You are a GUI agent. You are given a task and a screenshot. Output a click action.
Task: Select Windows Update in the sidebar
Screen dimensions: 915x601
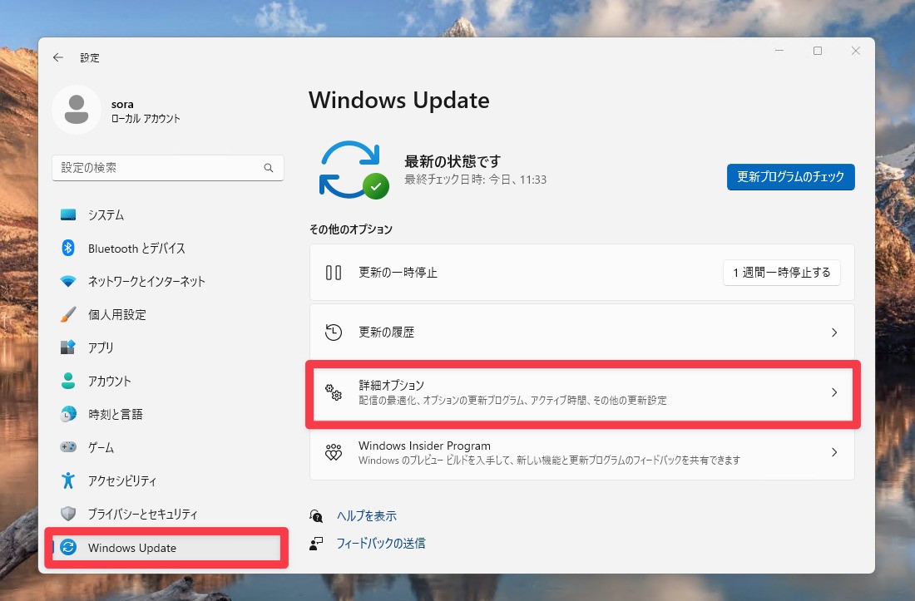click(x=168, y=547)
